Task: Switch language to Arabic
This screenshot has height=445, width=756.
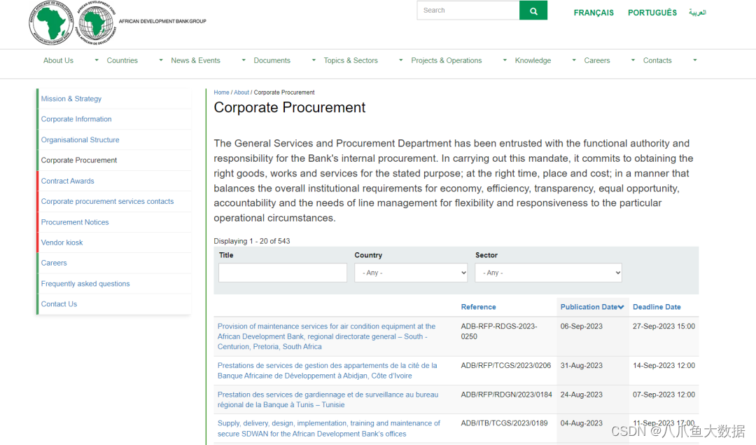Action: pyautogui.click(x=697, y=13)
